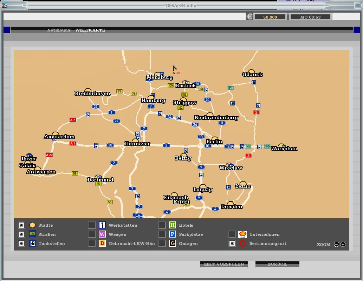Disable the Städte checkbox
This screenshot has height=281, width=363.
21,225
